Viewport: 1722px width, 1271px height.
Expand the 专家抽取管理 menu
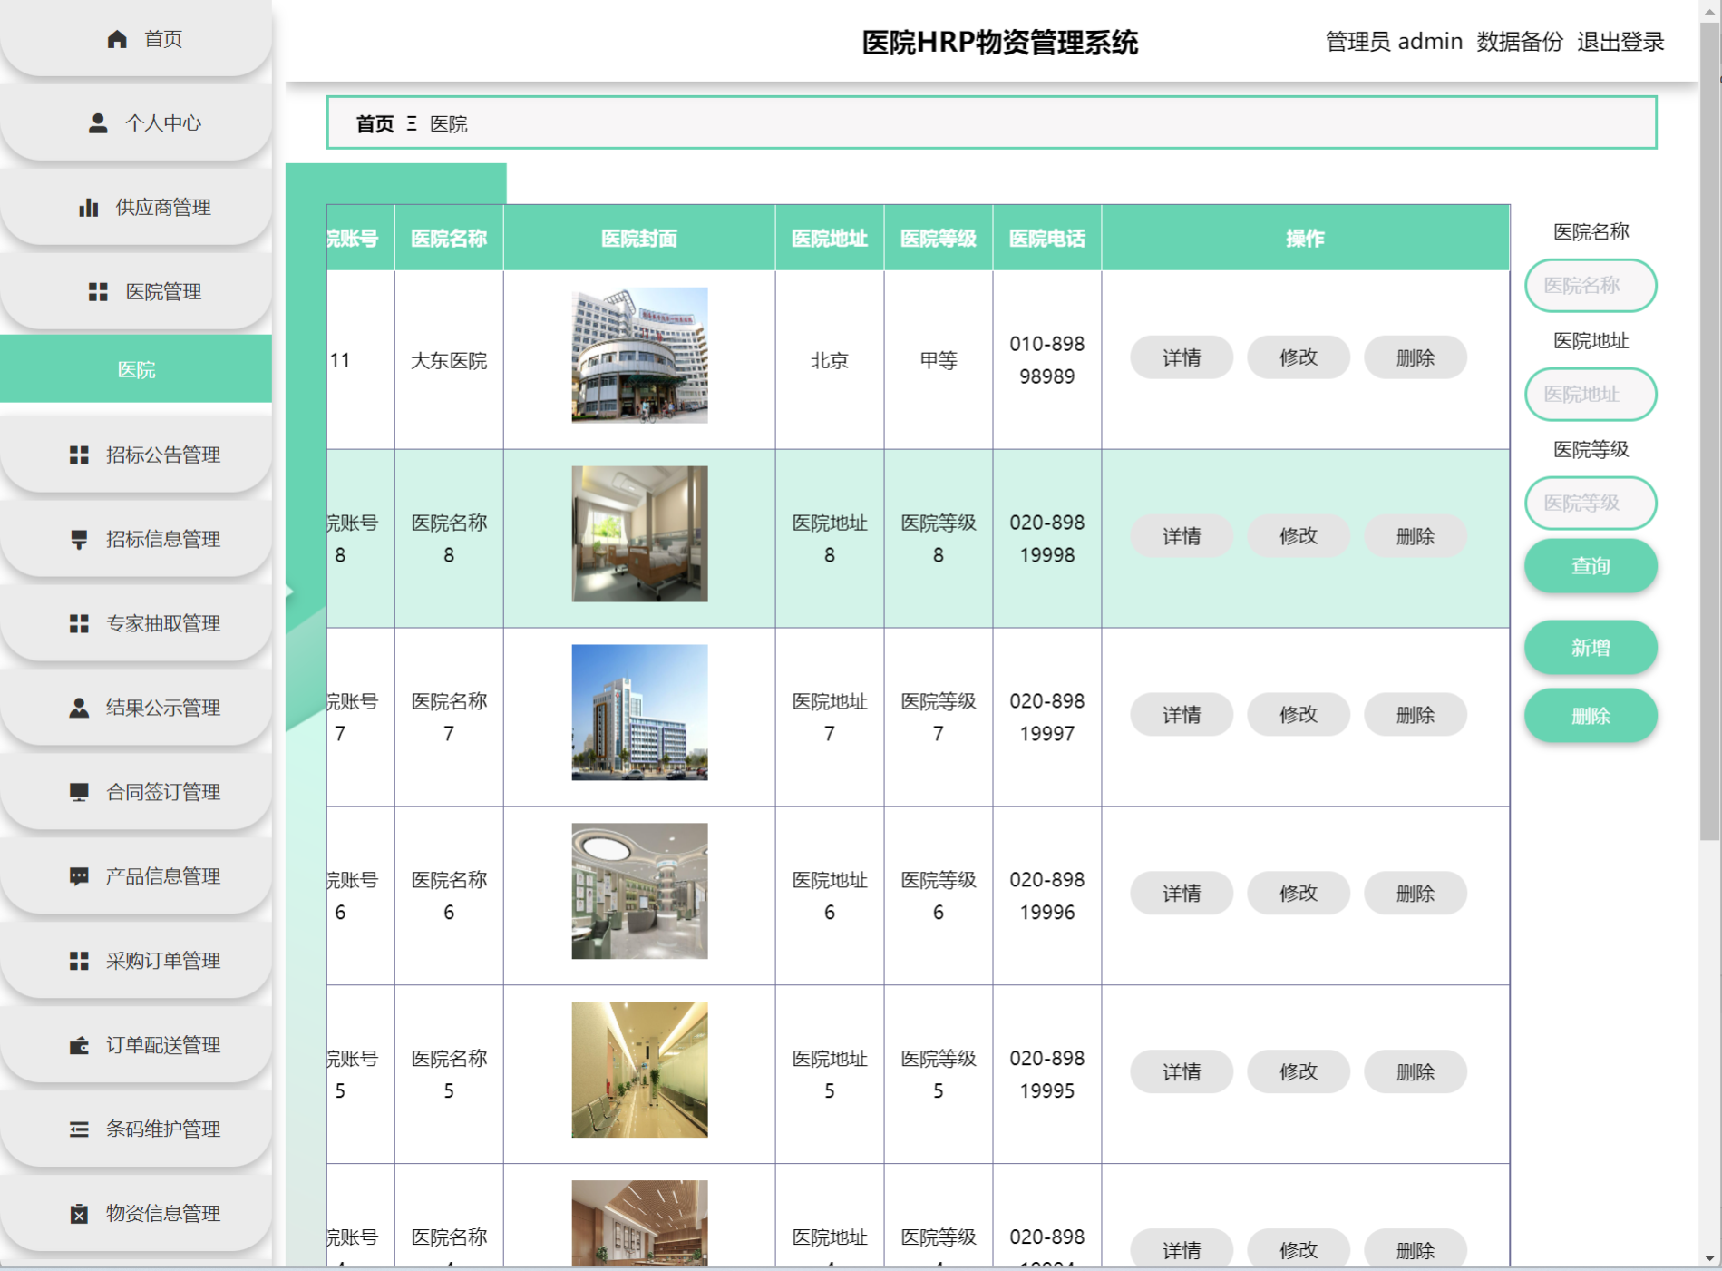pos(136,624)
